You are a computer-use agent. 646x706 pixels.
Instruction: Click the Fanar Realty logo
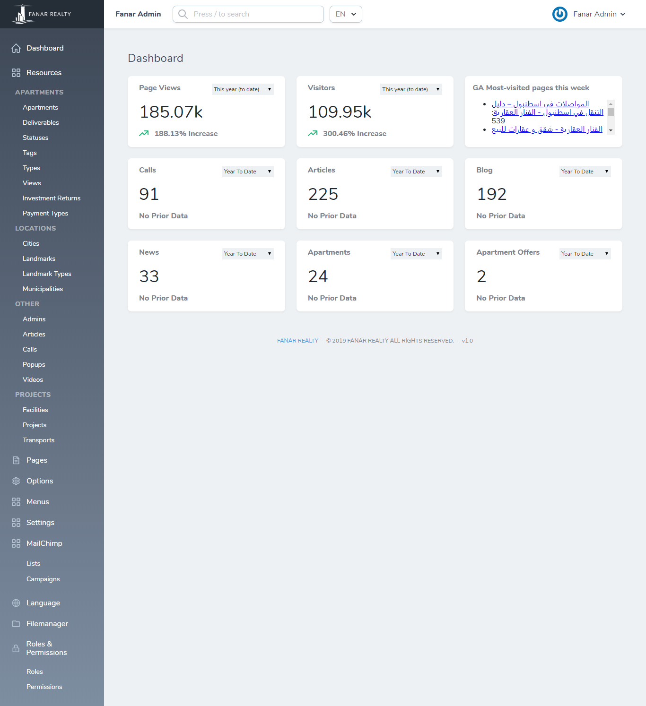point(41,14)
